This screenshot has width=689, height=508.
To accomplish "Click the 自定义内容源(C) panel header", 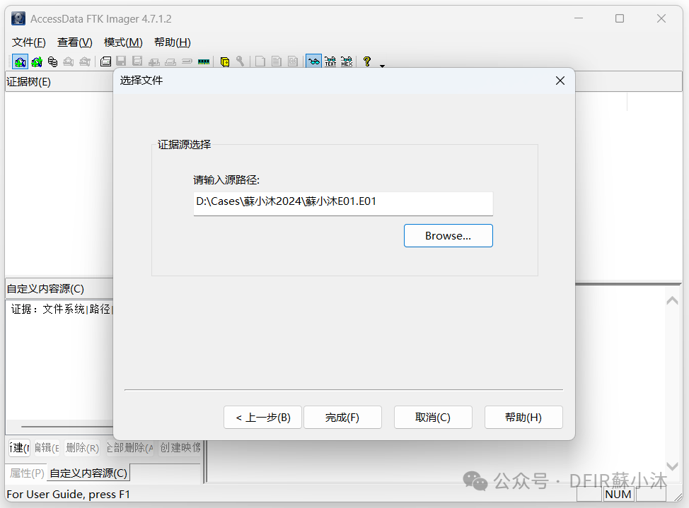I will coord(59,289).
